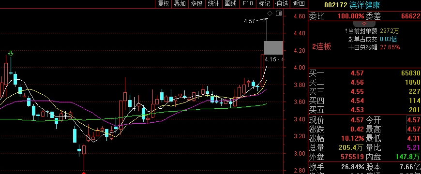Collapse the limit-up info panel chevron
421x174 pixels.
[364, 24]
